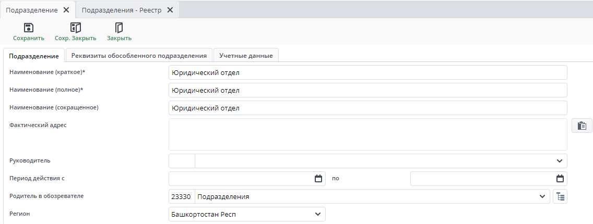Screen dimensions: 593x224
Task: Switch to Реквизиты обособленного подразделения tab
Action: pyautogui.click(x=139, y=56)
